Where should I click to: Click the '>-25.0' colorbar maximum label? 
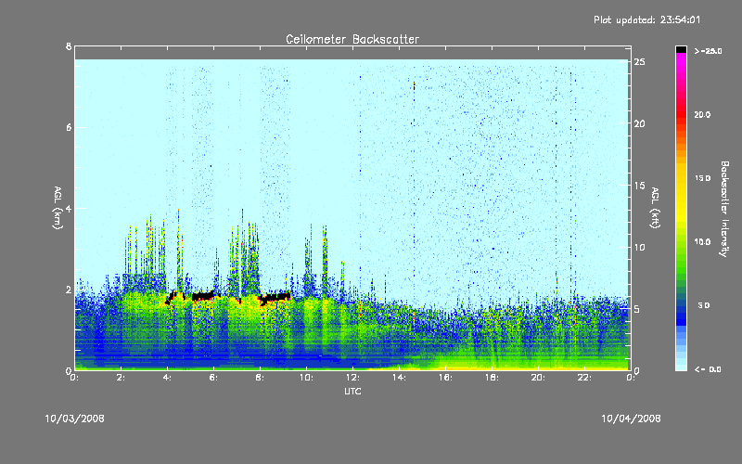click(708, 51)
